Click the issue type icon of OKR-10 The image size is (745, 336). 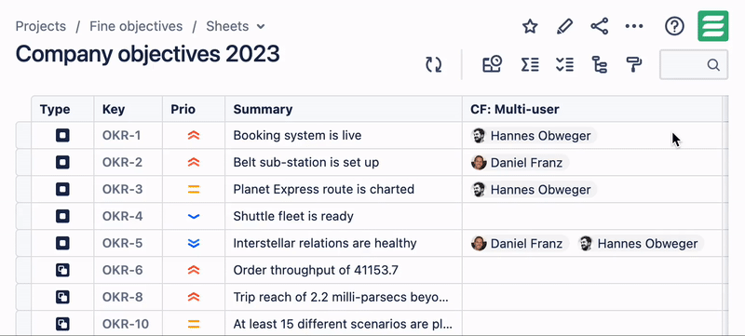point(62,324)
